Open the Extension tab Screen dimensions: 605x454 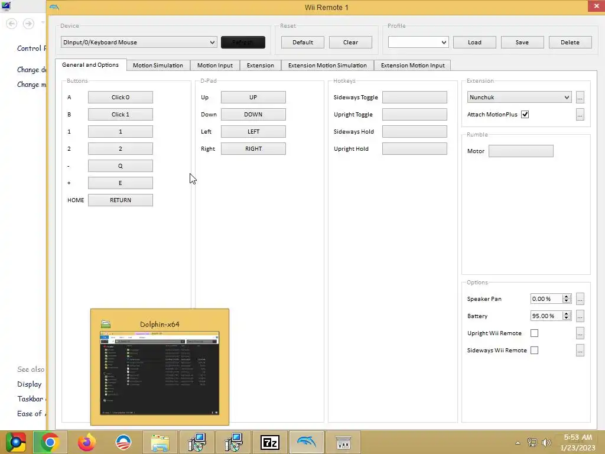[x=261, y=66]
